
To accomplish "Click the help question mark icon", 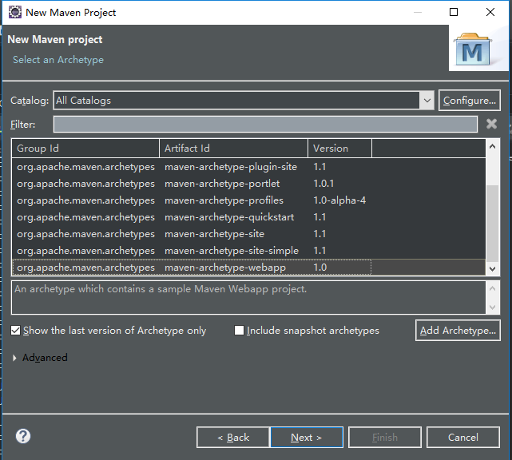I will pos(23,436).
